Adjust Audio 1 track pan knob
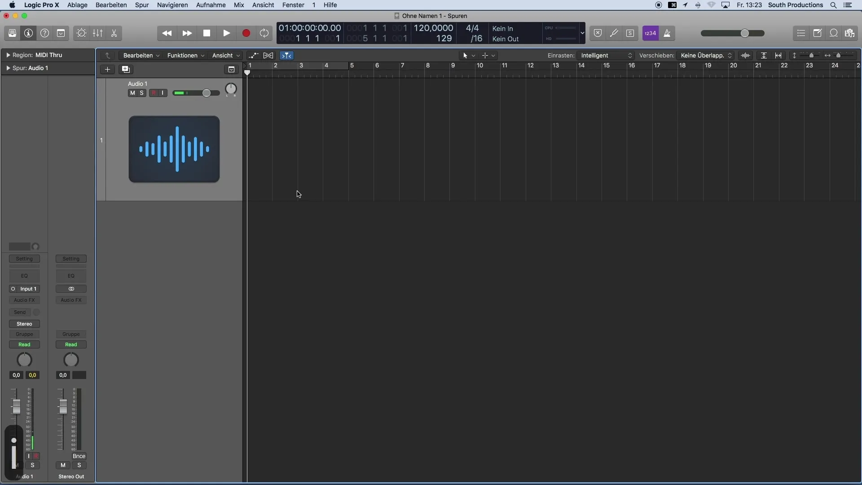 pyautogui.click(x=231, y=89)
